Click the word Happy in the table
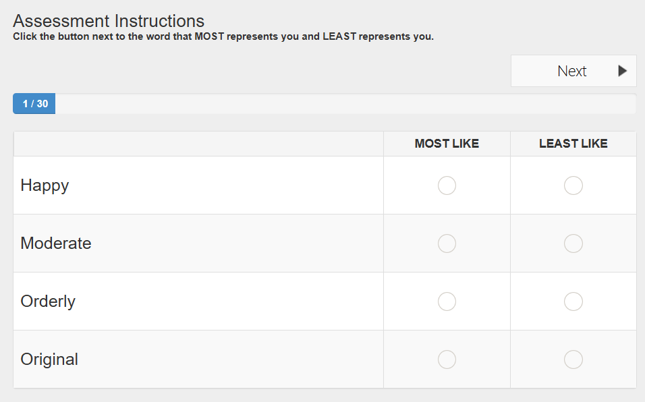Image resolution: width=645 pixels, height=402 pixels. point(45,185)
